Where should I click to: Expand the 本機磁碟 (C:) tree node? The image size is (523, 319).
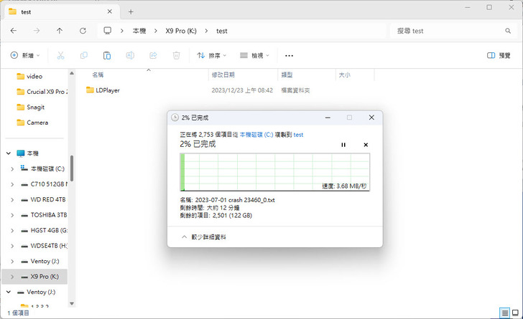12,168
